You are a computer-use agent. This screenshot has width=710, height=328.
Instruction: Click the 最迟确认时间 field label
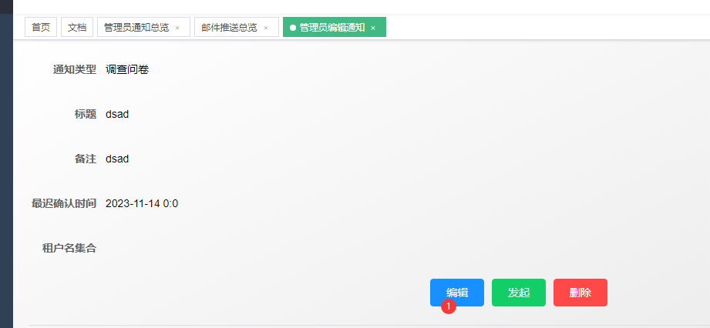click(63, 203)
